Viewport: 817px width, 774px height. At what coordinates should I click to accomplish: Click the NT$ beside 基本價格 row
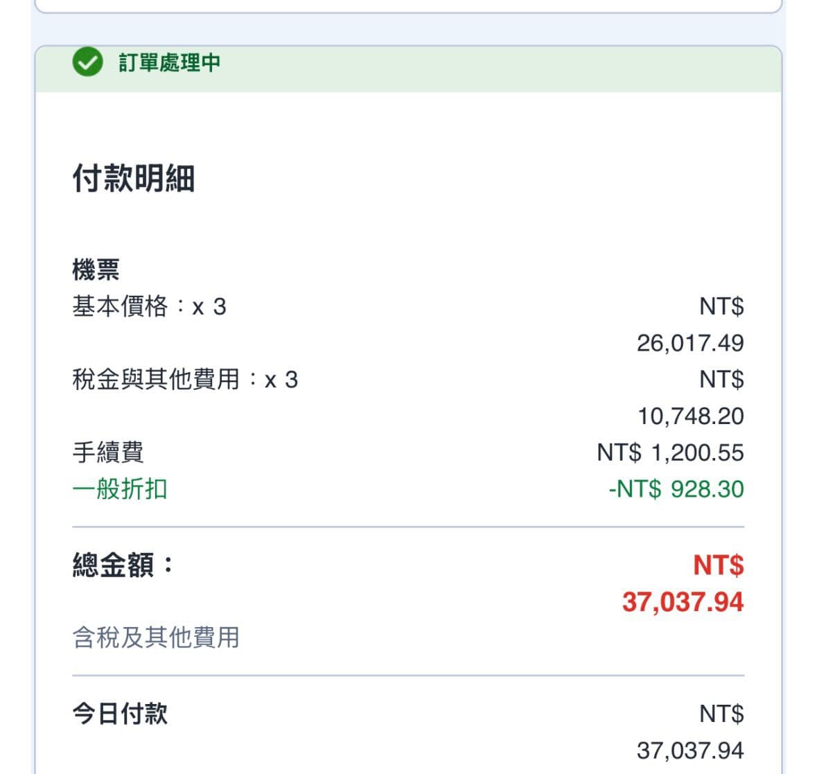721,306
